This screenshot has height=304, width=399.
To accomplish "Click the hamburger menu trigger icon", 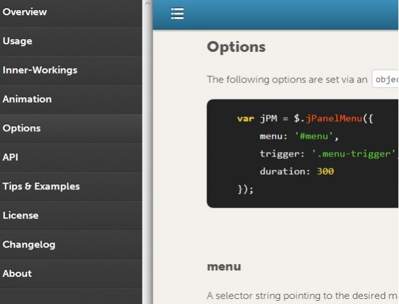I will [177, 14].
